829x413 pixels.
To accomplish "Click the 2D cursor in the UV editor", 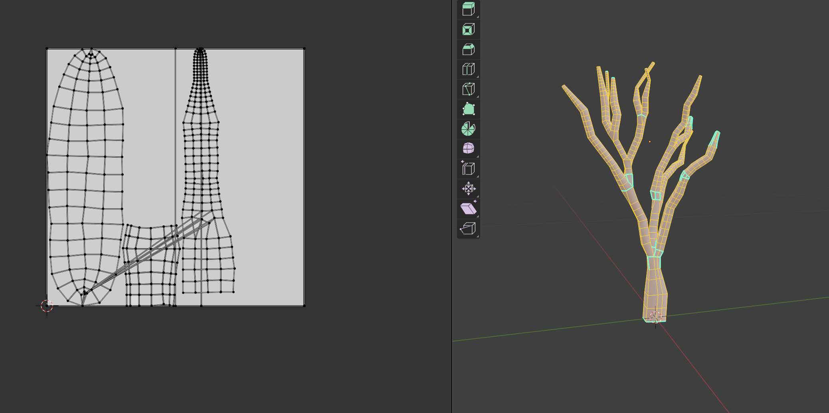I will (47, 306).
